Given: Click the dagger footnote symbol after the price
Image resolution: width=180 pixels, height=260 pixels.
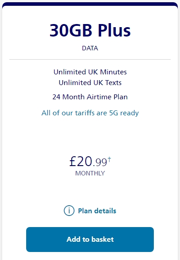Looking at the screenshot, I should tap(110, 159).
